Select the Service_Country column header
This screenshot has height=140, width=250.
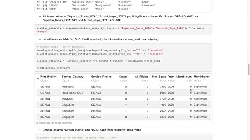click(x=73, y=77)
